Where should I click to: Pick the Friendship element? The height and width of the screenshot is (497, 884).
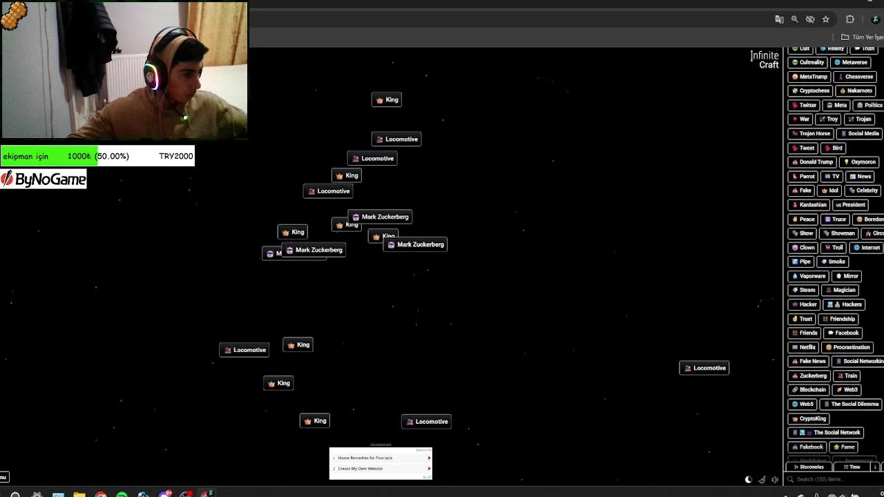coord(838,319)
